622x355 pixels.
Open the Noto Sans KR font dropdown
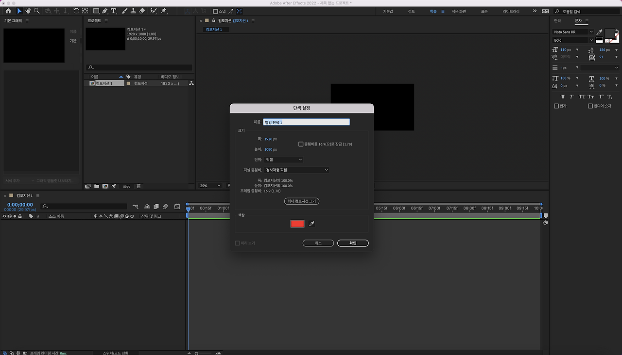coord(573,32)
